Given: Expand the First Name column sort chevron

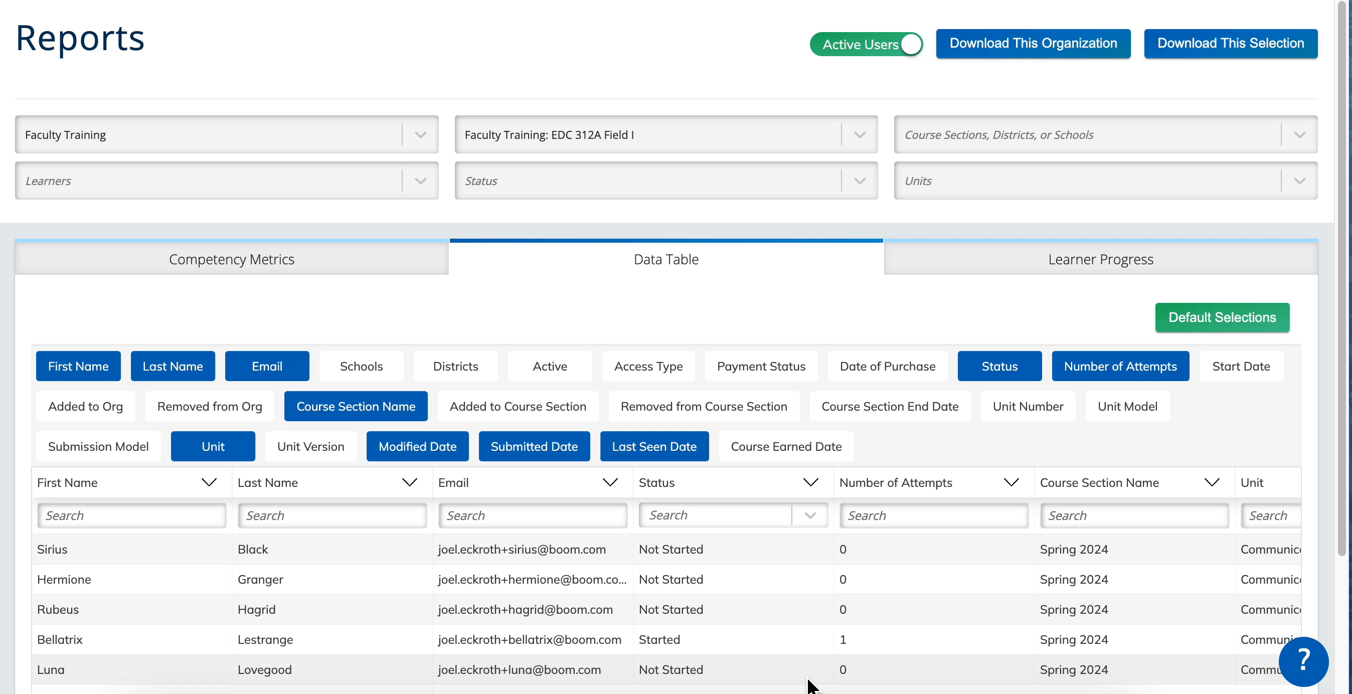Looking at the screenshot, I should click(209, 482).
